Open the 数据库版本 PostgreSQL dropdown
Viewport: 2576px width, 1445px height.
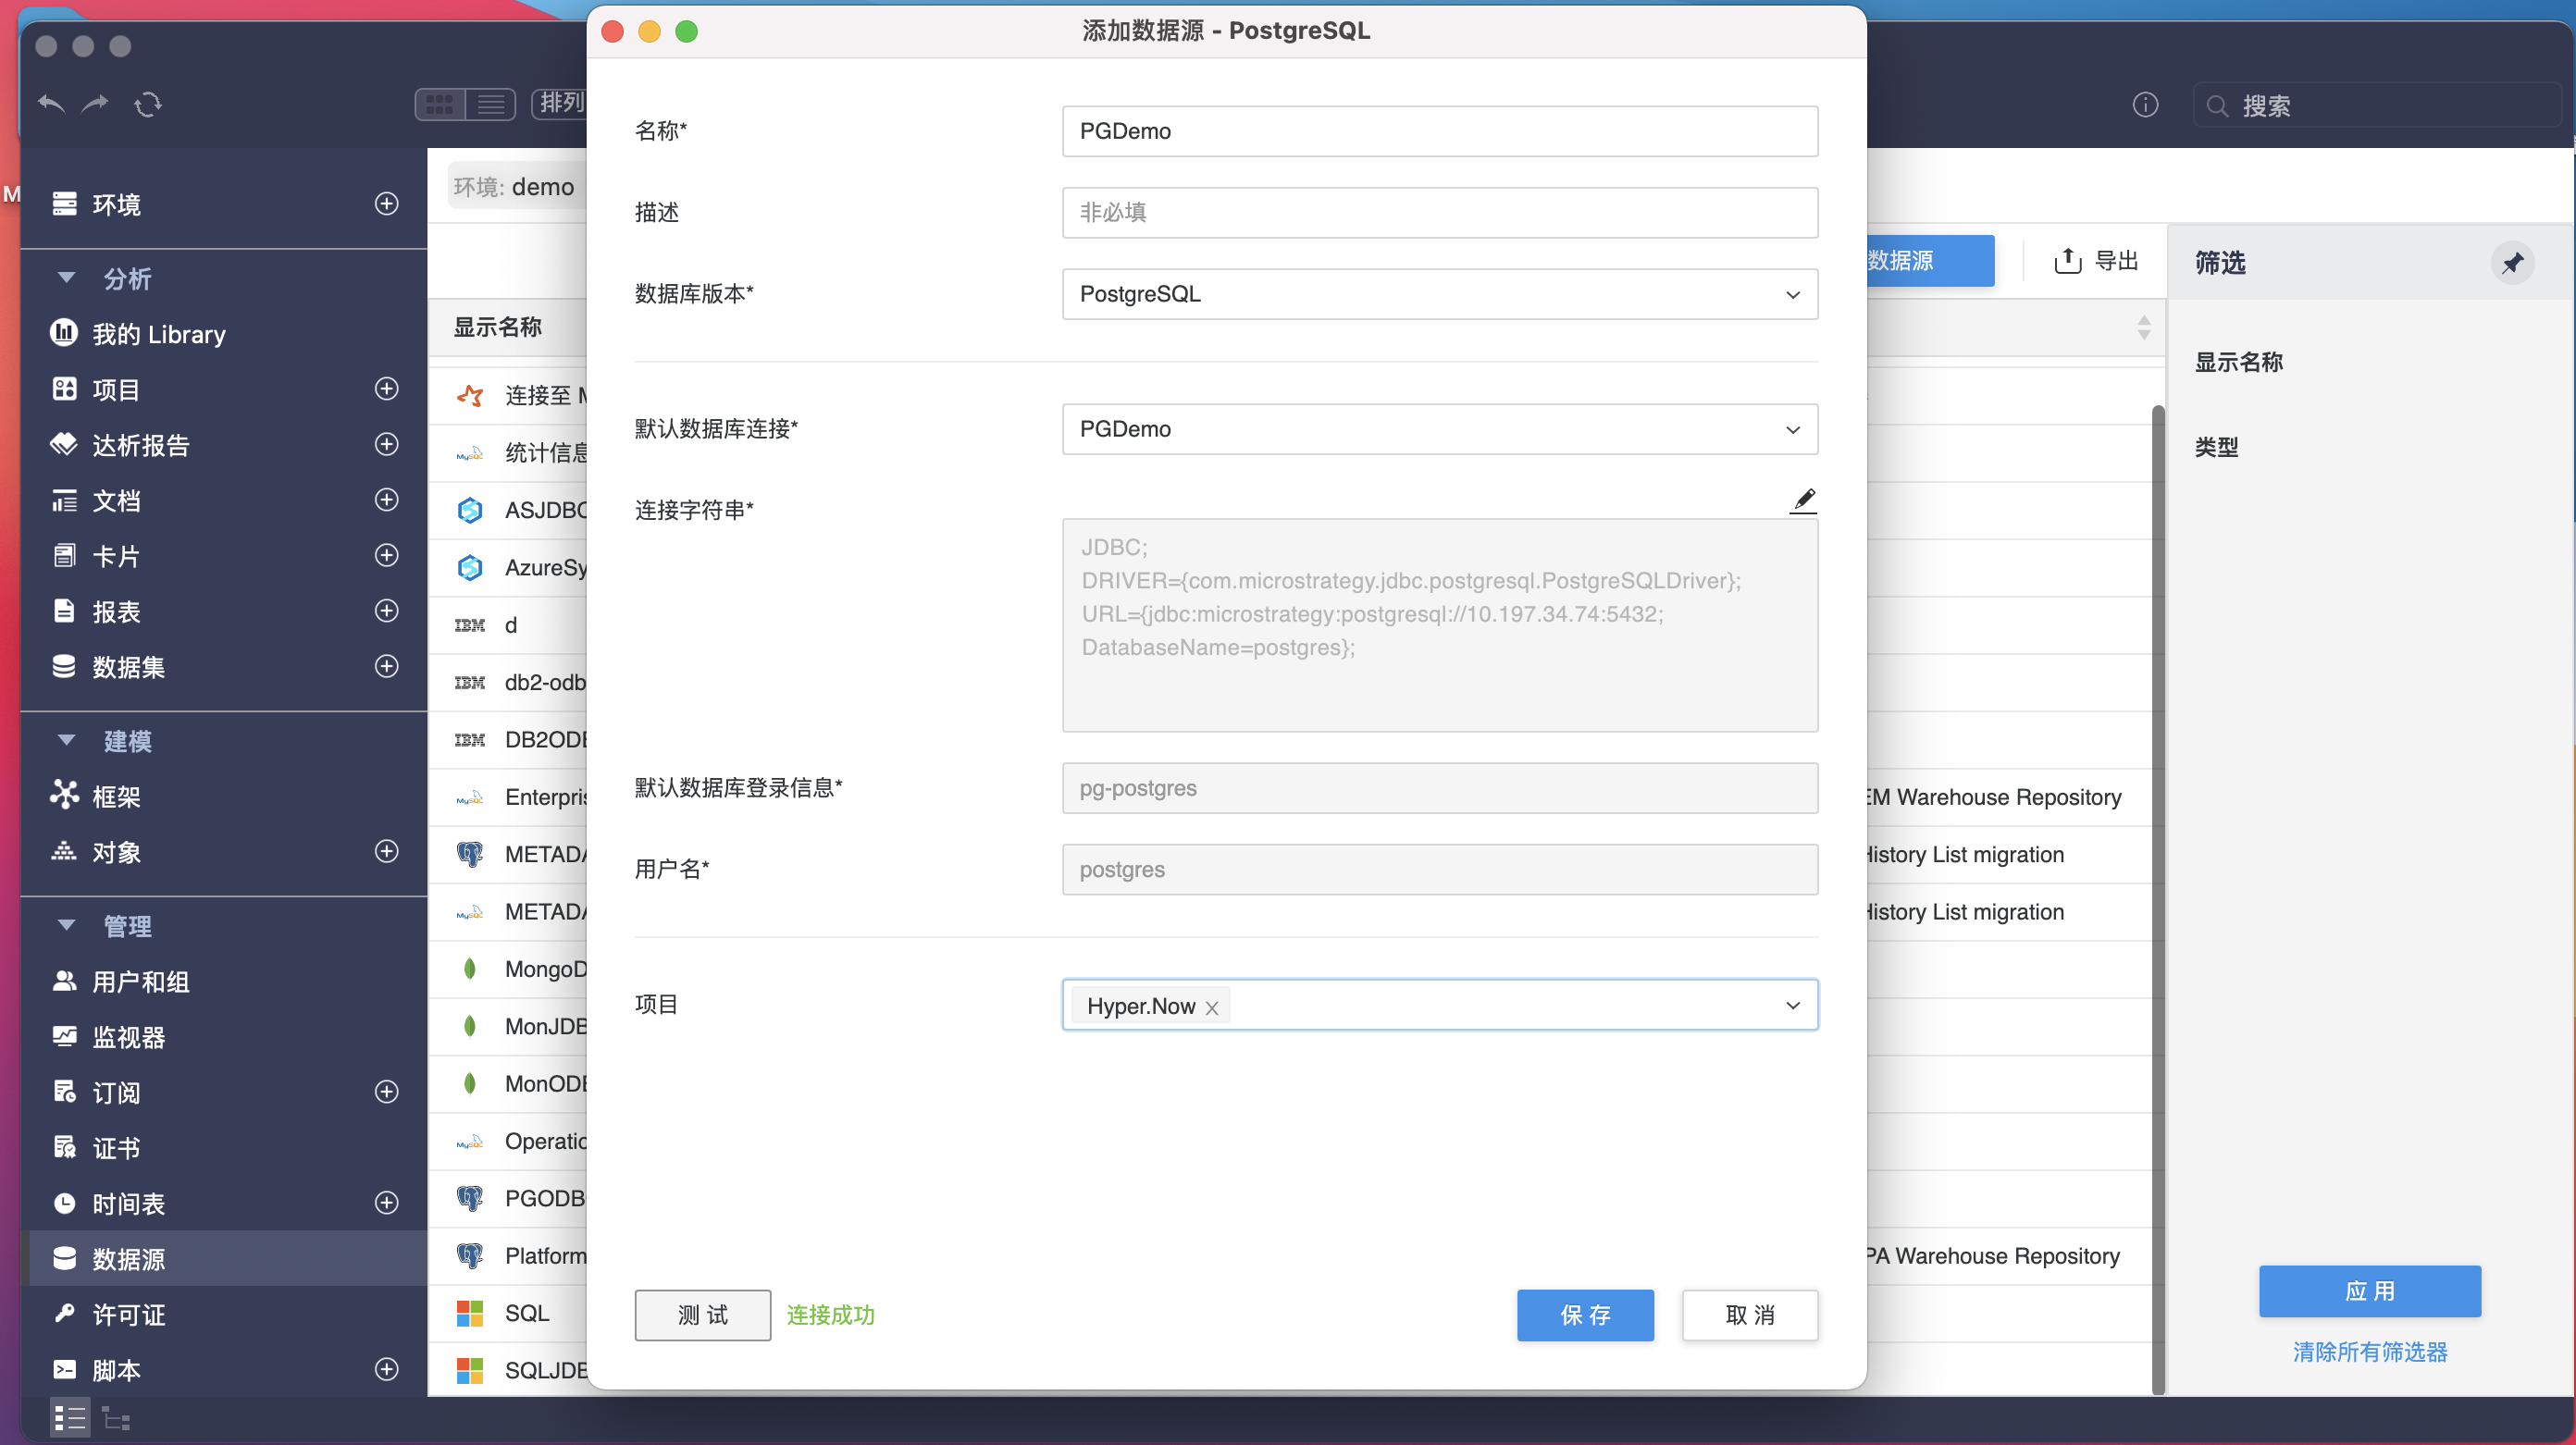(x=1791, y=294)
